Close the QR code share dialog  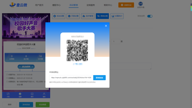pos(106,26)
